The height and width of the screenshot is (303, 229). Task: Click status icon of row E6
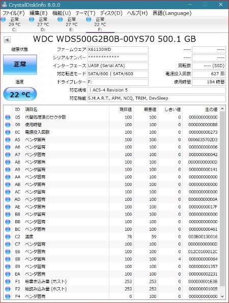pyautogui.click(x=8, y=252)
